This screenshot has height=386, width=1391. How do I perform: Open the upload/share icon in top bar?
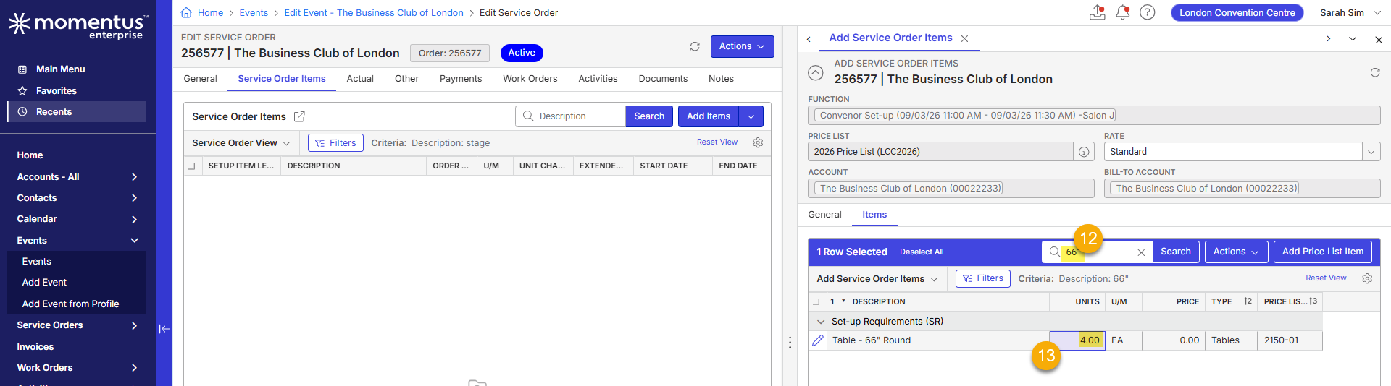click(1098, 12)
